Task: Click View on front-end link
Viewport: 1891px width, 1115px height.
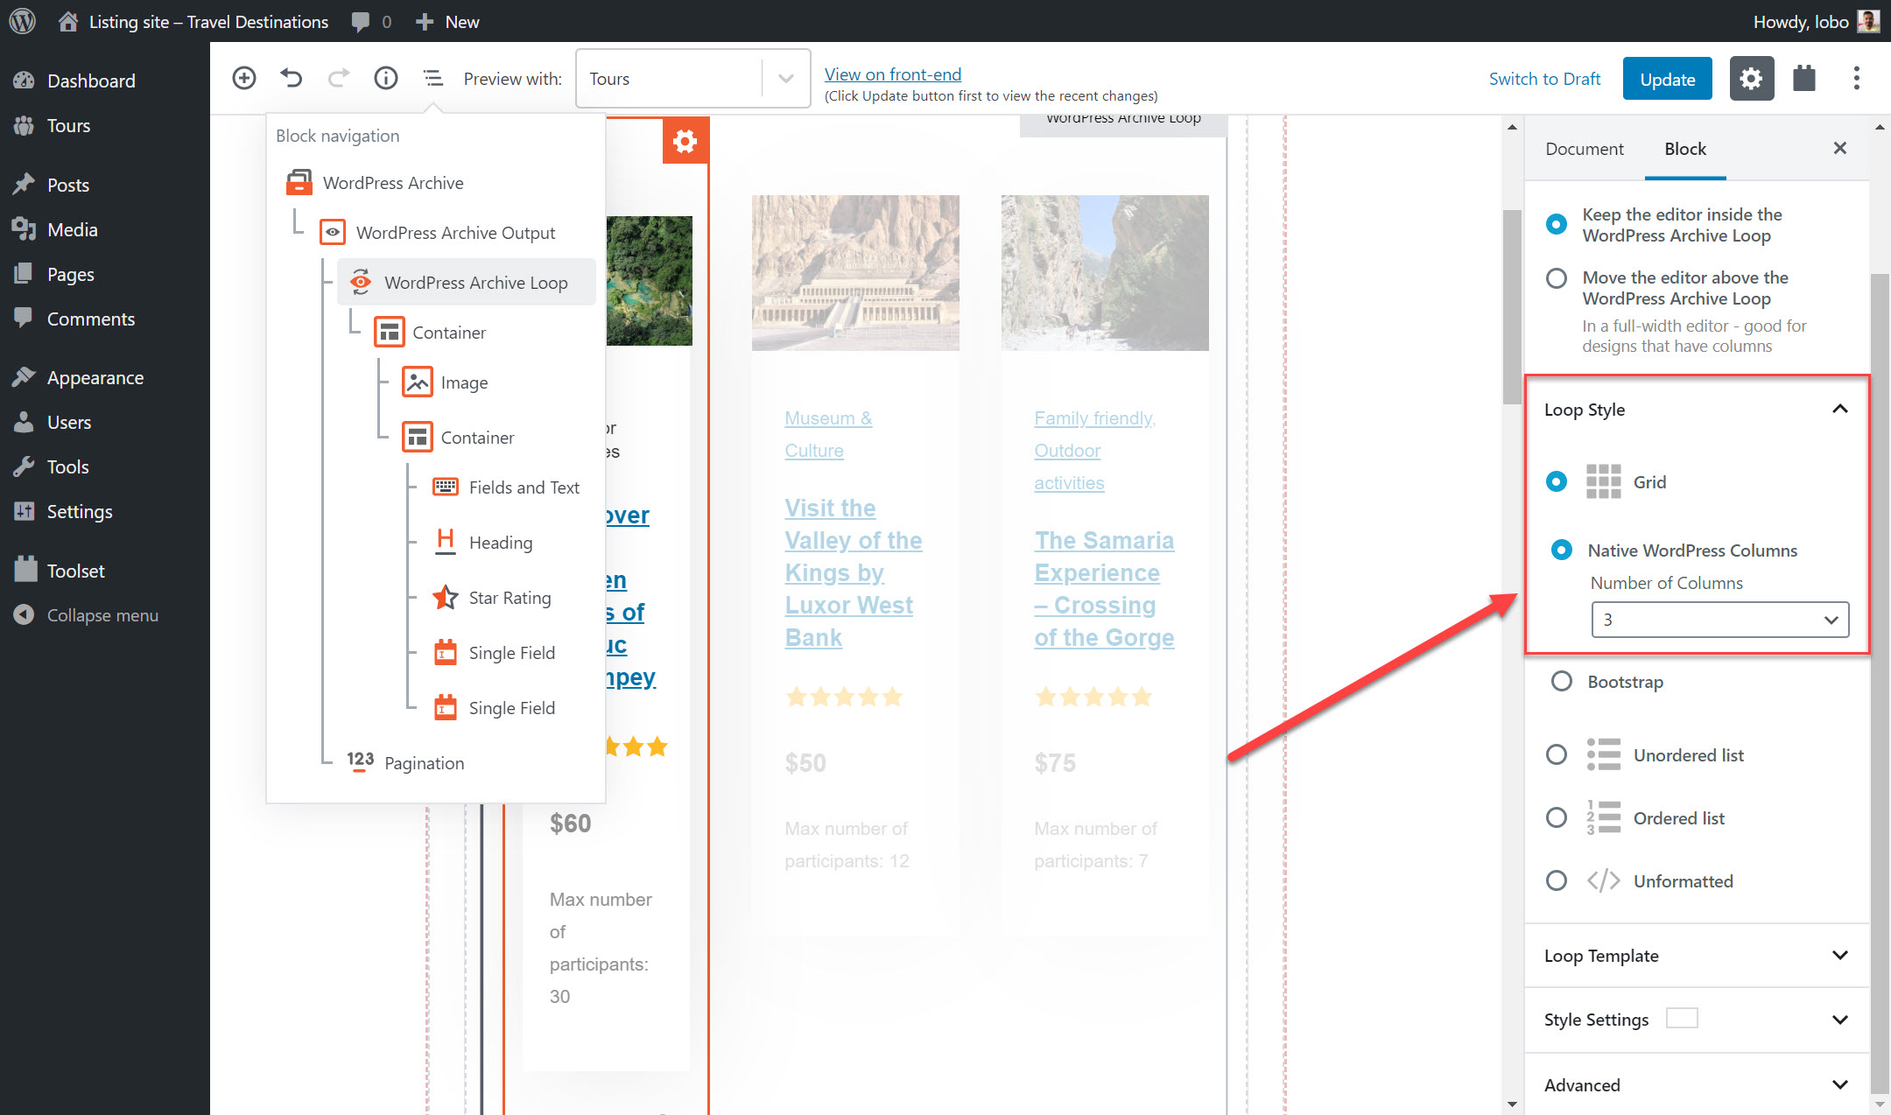Action: 892,74
